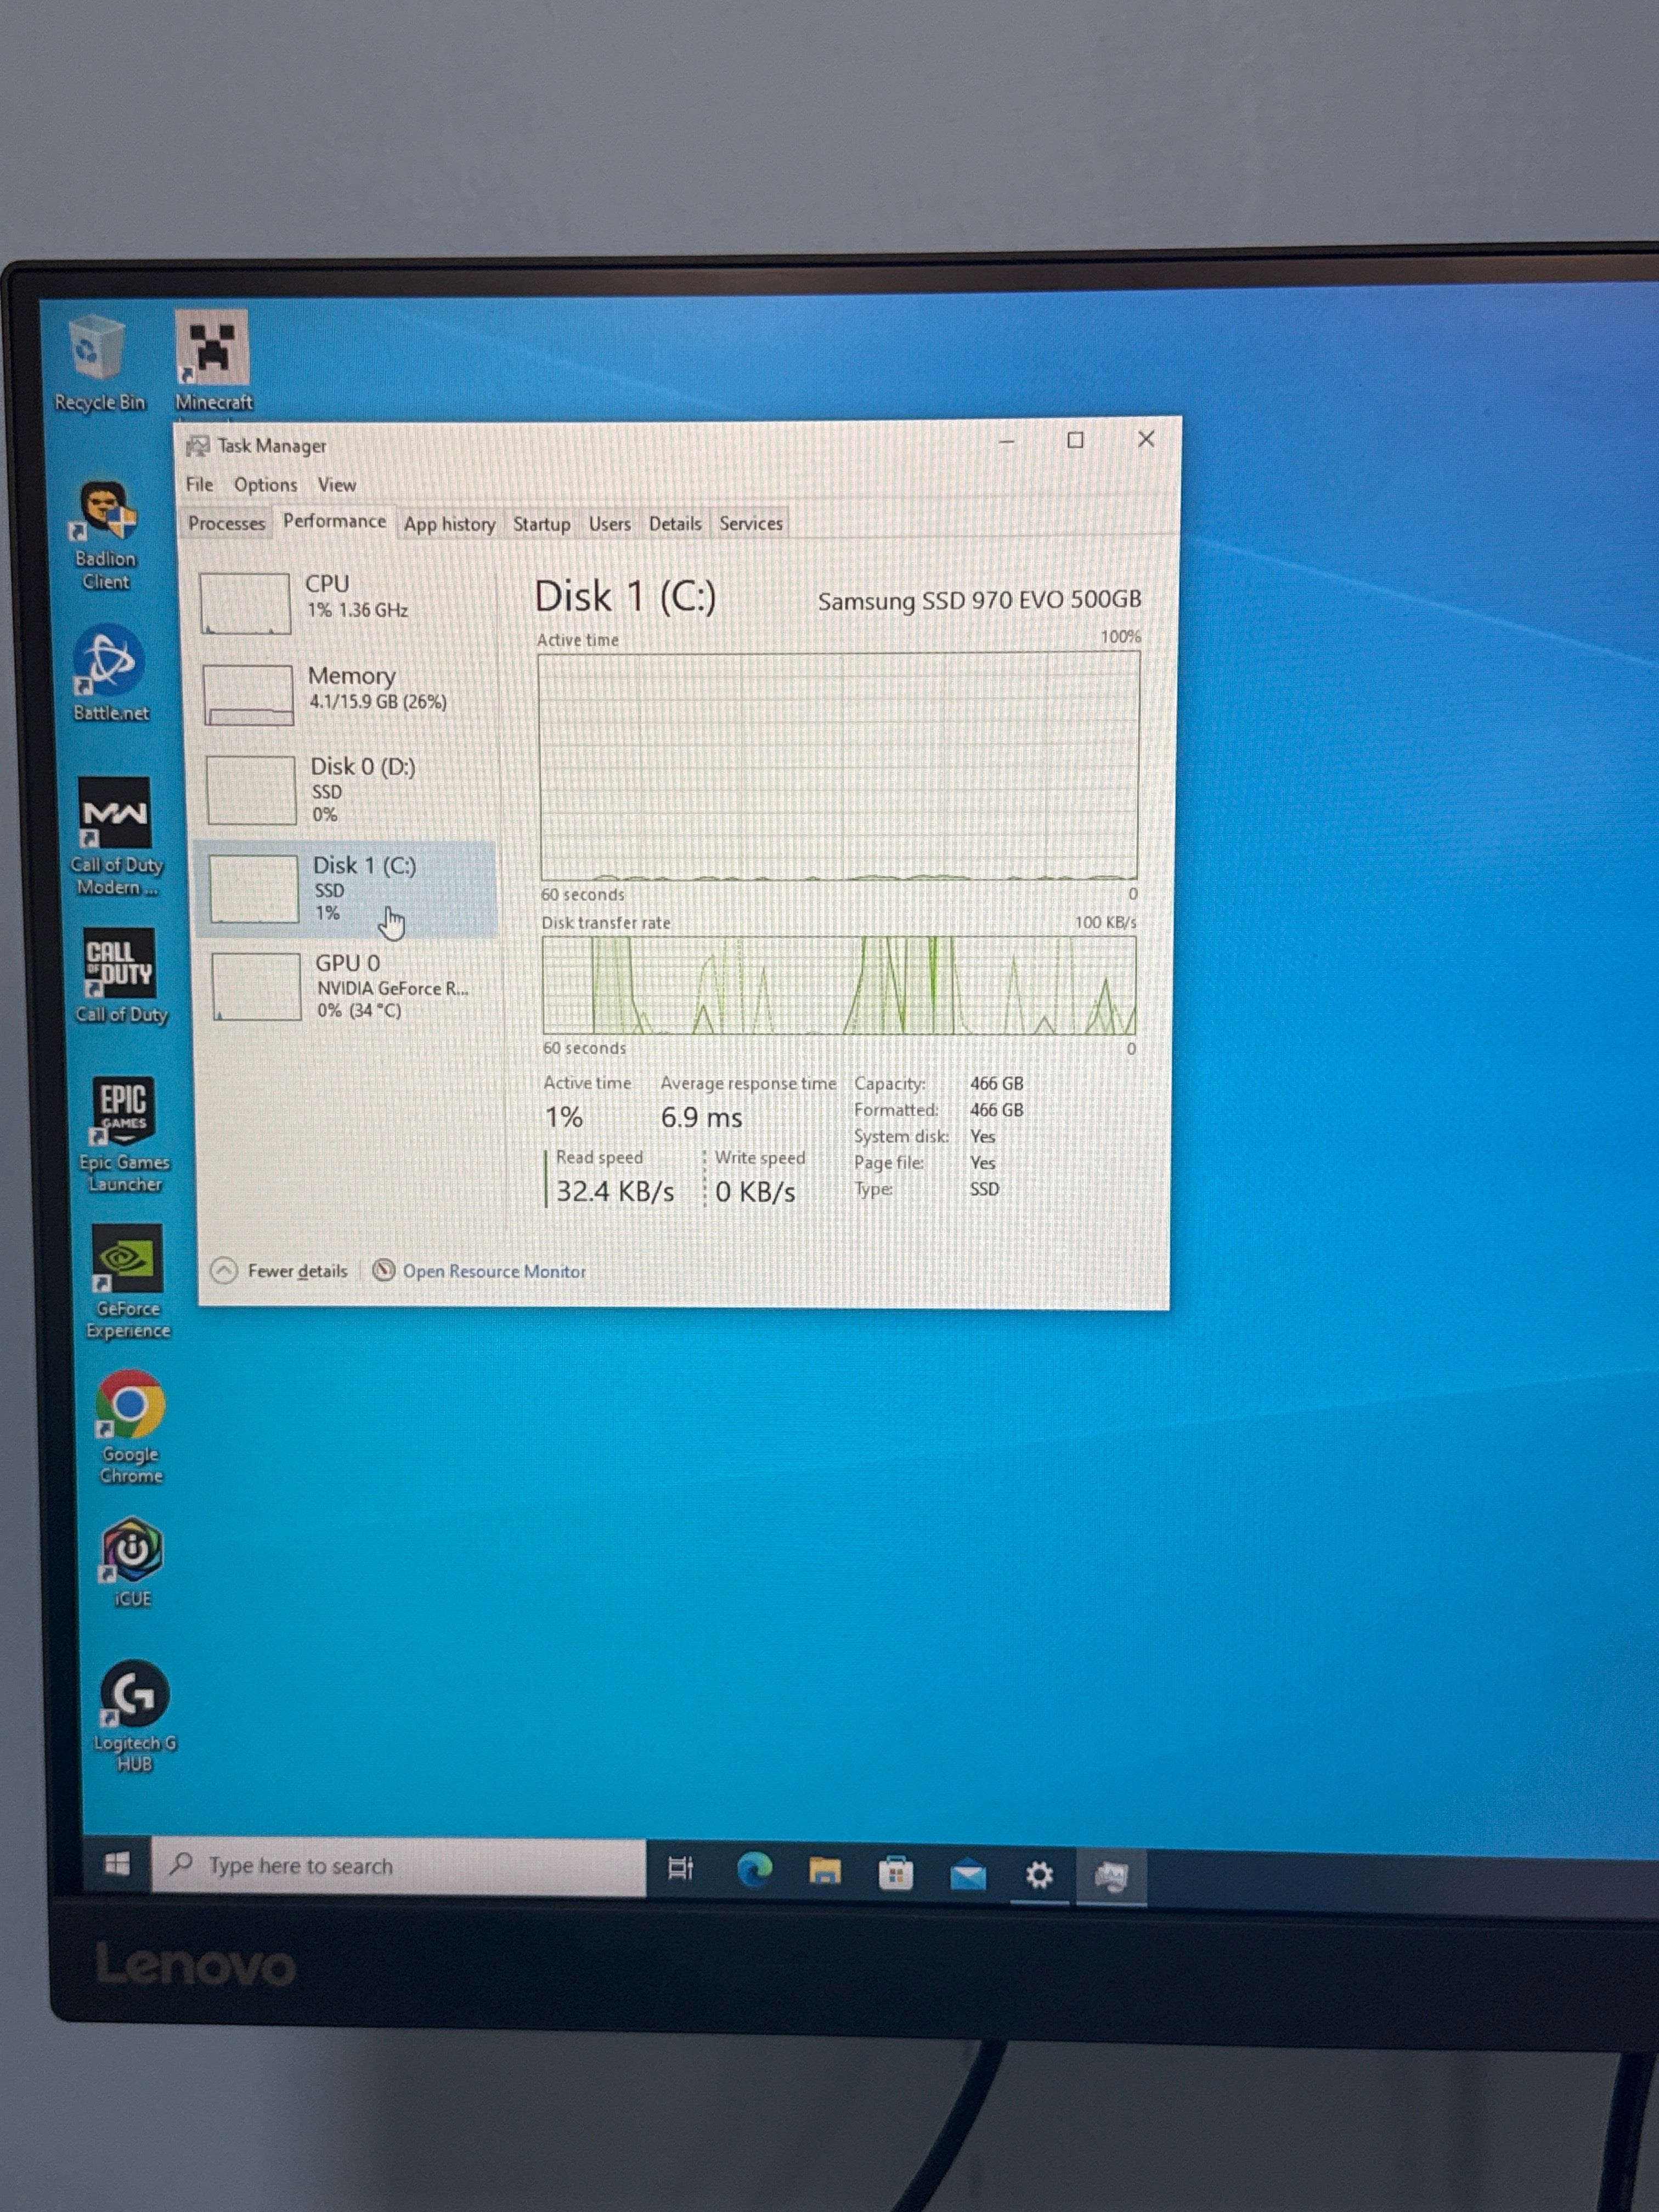This screenshot has width=1659, height=2212.
Task: Click the GPU 0 mini graph thumbnail
Action: pyautogui.click(x=256, y=987)
